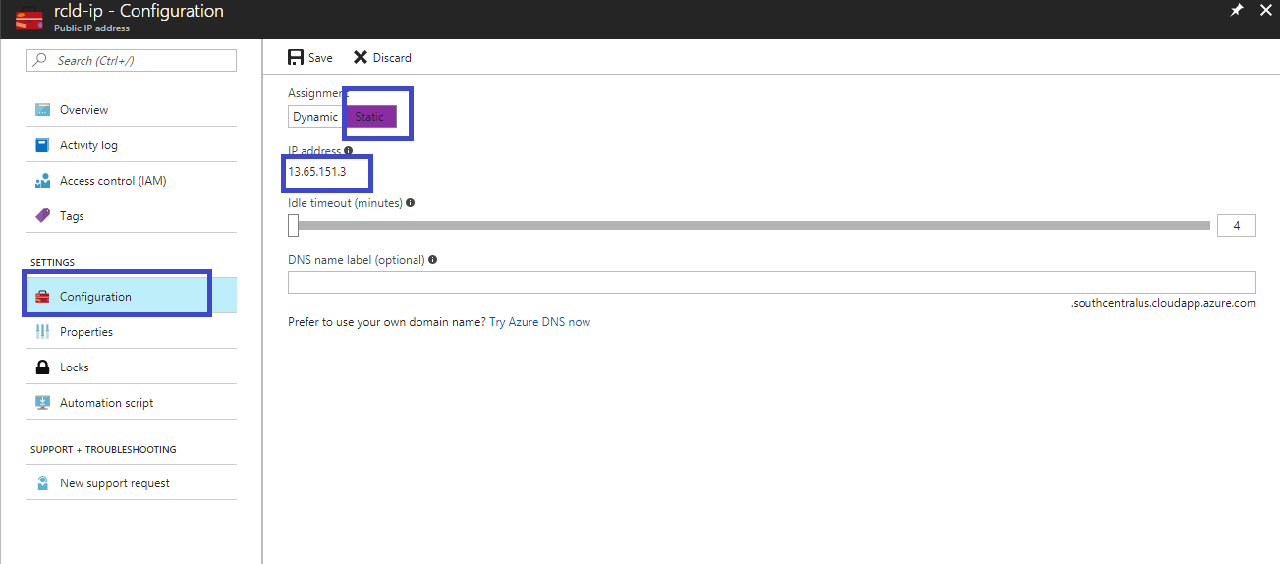Viewport: 1280px width, 564px height.
Task: Click the DNS name label input field
Action: tap(771, 283)
